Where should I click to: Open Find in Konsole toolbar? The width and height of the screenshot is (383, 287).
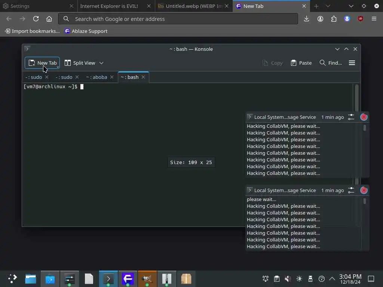pyautogui.click(x=331, y=63)
